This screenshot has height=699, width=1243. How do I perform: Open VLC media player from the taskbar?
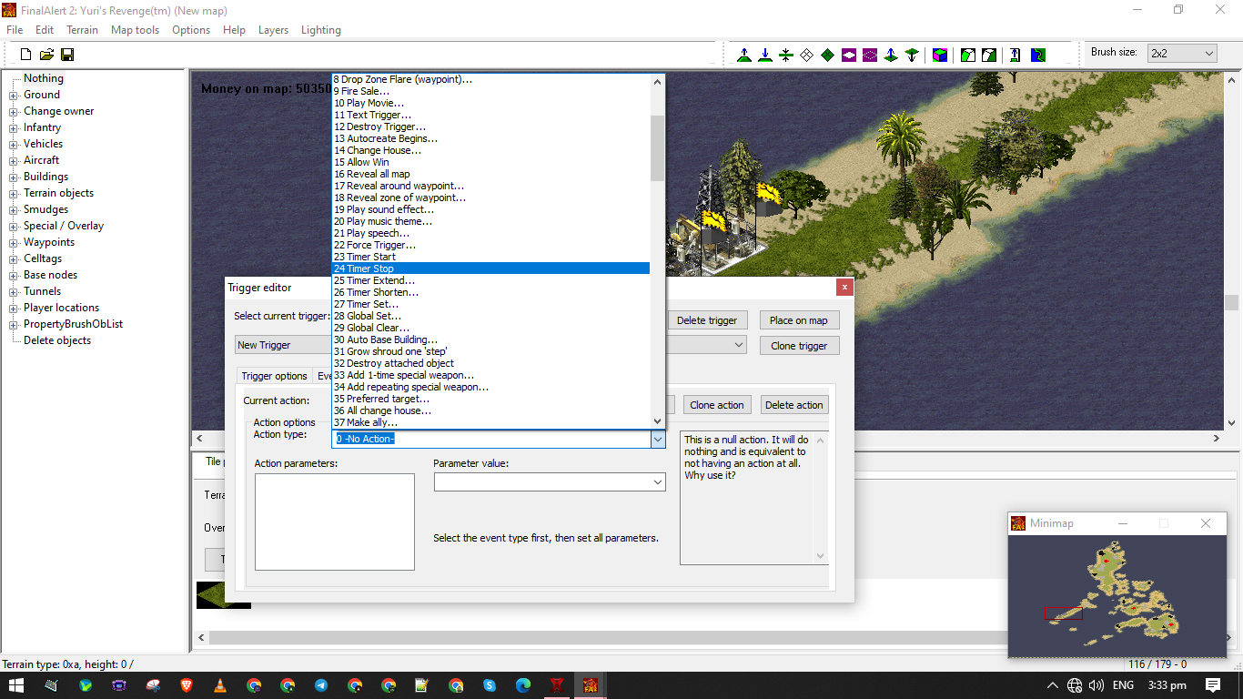(219, 685)
